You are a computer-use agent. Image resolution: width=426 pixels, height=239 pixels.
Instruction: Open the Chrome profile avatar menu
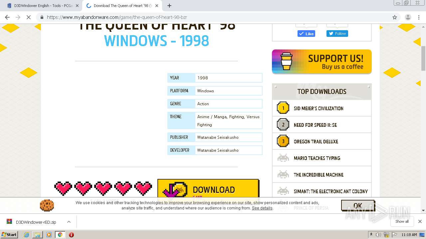(408, 17)
